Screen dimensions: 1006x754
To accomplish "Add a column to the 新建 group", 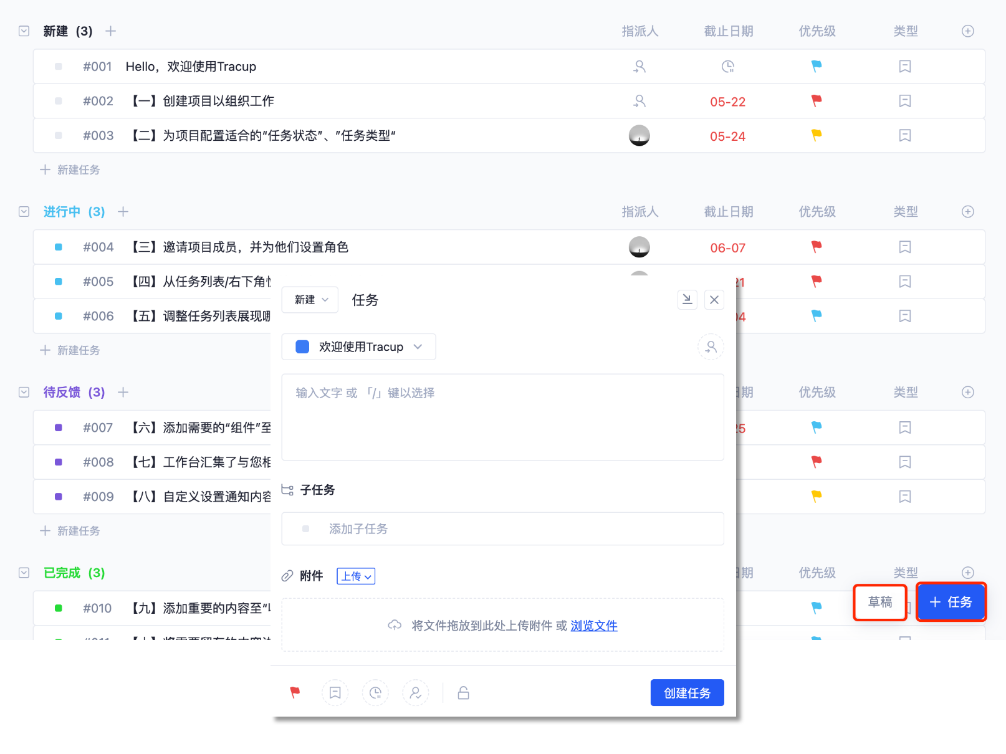I will tap(967, 31).
